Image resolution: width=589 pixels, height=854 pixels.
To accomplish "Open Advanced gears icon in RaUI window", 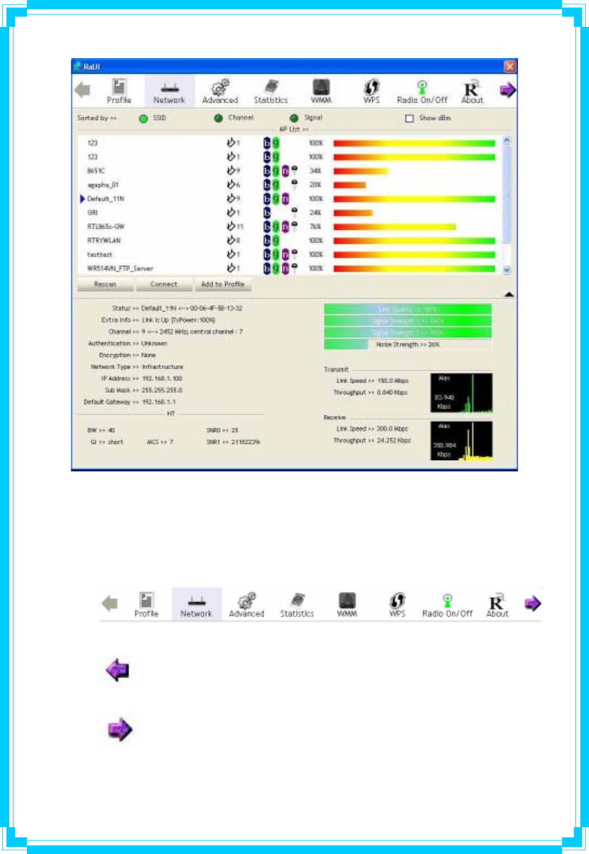I will [x=220, y=91].
